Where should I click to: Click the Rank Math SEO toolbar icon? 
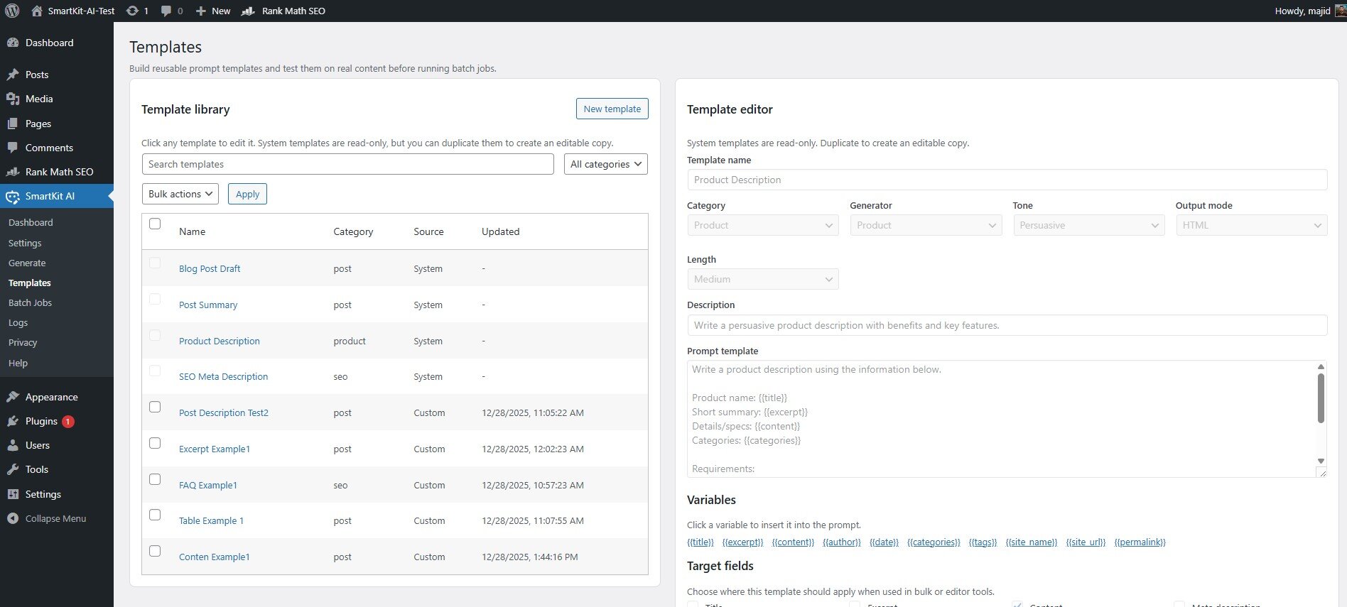248,11
